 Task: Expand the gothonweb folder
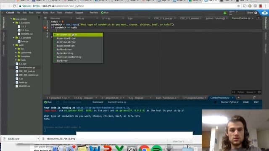(x=16, y=52)
